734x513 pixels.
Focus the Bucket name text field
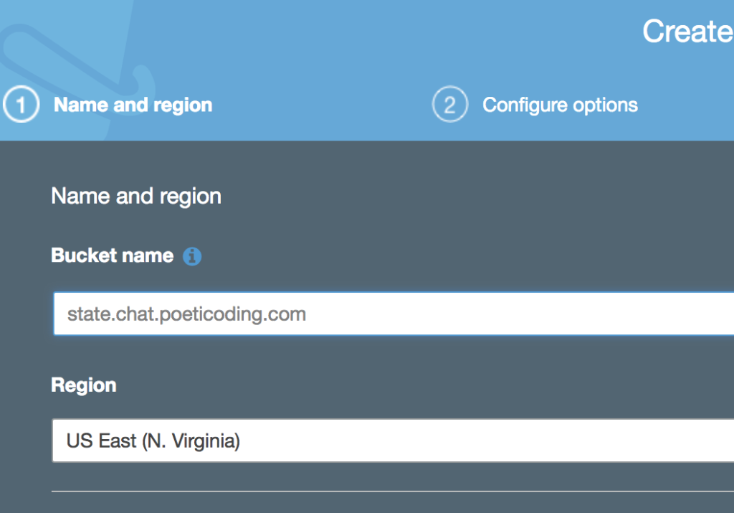[394, 314]
